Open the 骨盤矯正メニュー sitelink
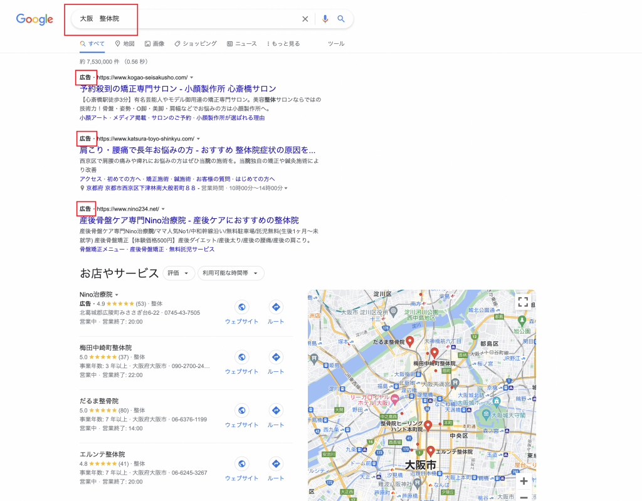642x501 pixels. click(x=102, y=249)
